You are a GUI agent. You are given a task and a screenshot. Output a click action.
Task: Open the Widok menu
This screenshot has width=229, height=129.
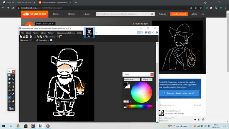(36, 33)
